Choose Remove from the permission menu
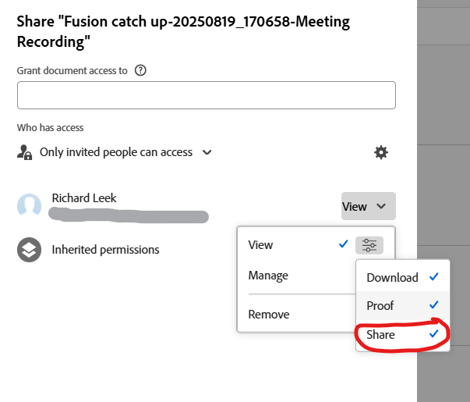 point(268,315)
